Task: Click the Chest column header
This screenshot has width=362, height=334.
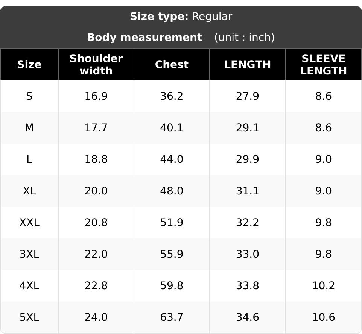Action: tap(172, 64)
